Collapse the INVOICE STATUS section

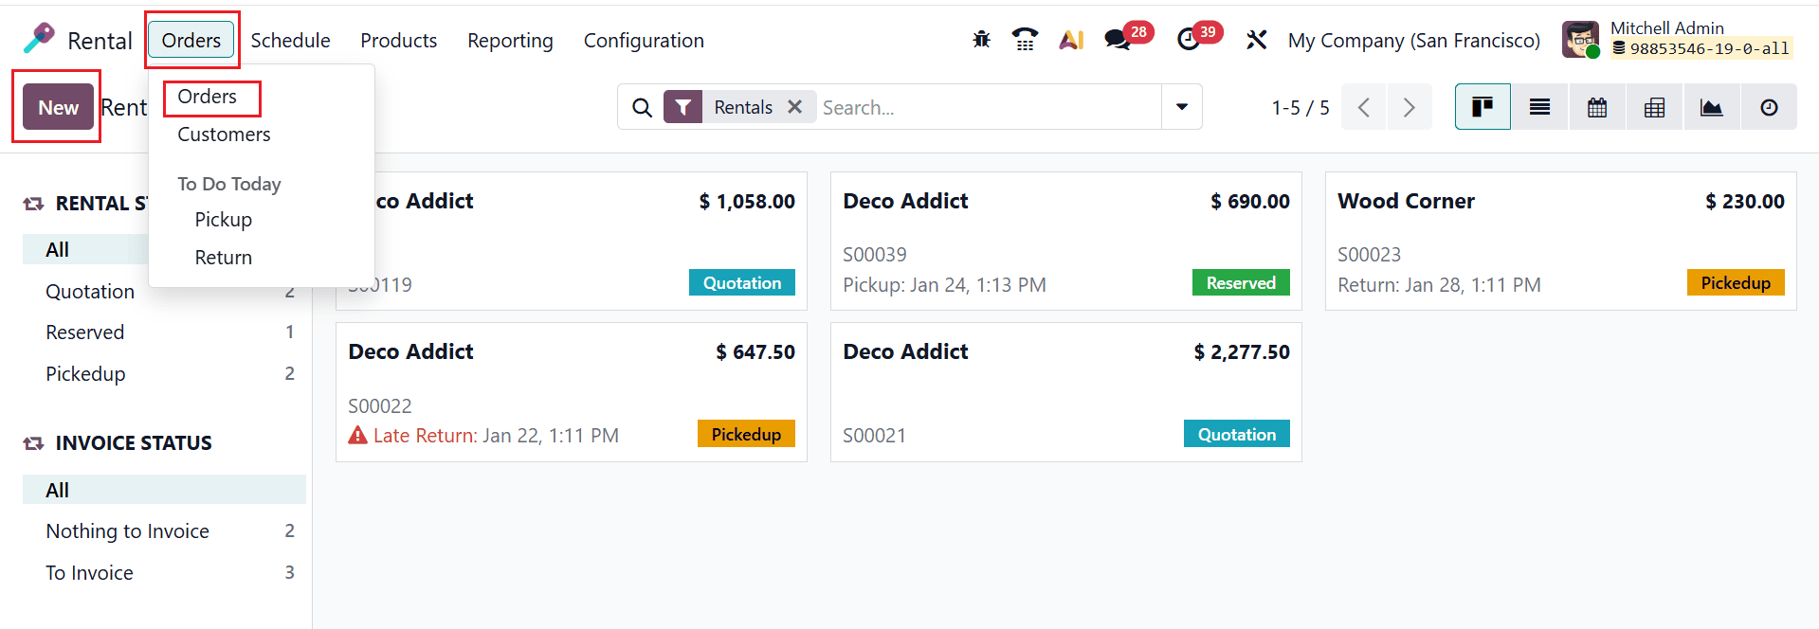click(x=33, y=442)
